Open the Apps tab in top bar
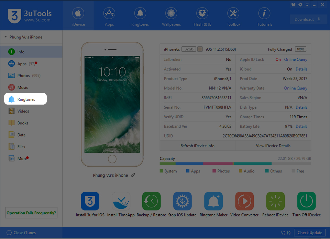Image resolution: width=330 pixels, height=239 pixels. (x=109, y=16)
